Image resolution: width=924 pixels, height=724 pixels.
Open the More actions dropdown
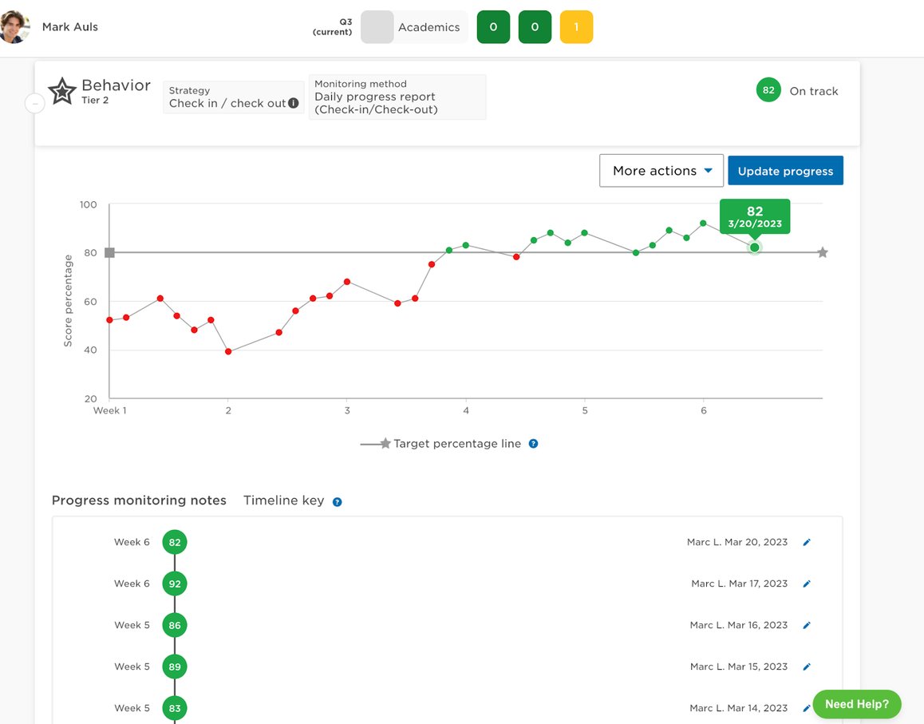click(x=661, y=171)
